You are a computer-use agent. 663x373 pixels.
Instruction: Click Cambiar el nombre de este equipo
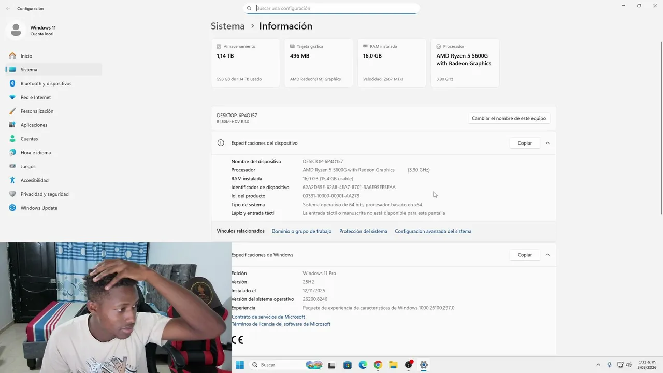click(x=509, y=118)
